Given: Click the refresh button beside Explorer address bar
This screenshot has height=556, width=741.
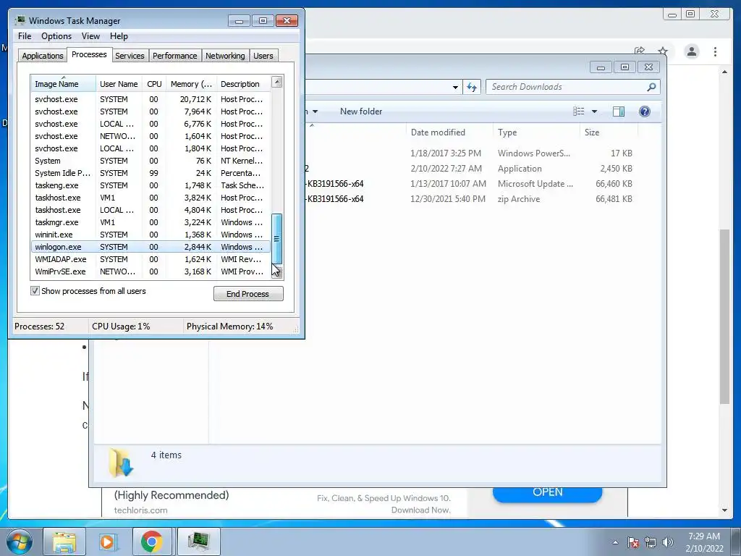Looking at the screenshot, I should pos(472,87).
